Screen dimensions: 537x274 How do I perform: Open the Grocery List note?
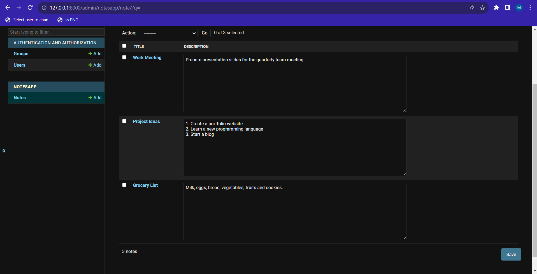coord(145,185)
